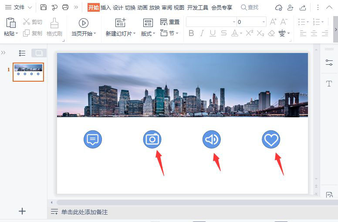This screenshot has width=338, height=222.
Task: Click 单击此处添加备注 notes area
Action: (x=84, y=212)
